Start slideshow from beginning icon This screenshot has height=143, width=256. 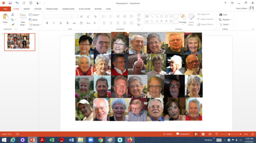click(x=31, y=3)
